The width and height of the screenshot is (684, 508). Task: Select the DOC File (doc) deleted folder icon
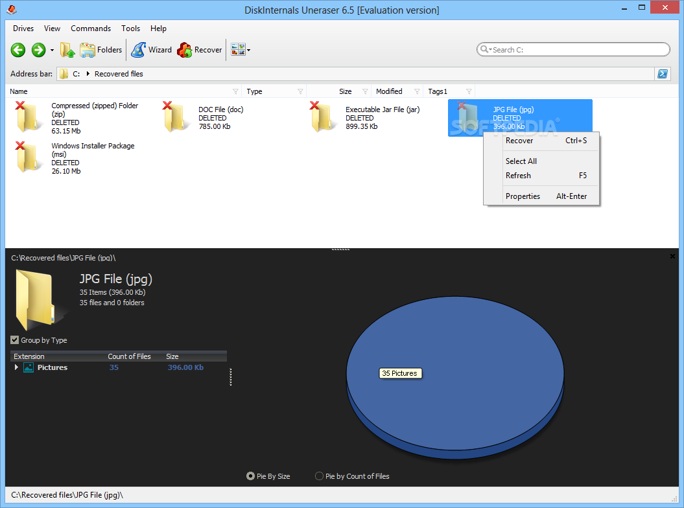tap(176, 117)
